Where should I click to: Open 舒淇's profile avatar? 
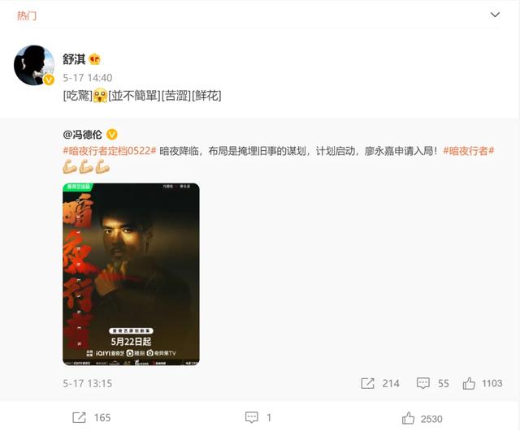tap(34, 65)
